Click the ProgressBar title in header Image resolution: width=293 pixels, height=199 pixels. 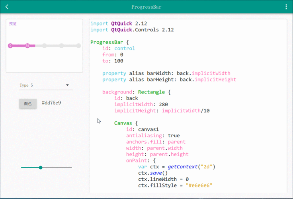coord(146,7)
